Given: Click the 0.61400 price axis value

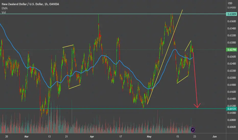Looking at the screenshot, I should point(232,99).
